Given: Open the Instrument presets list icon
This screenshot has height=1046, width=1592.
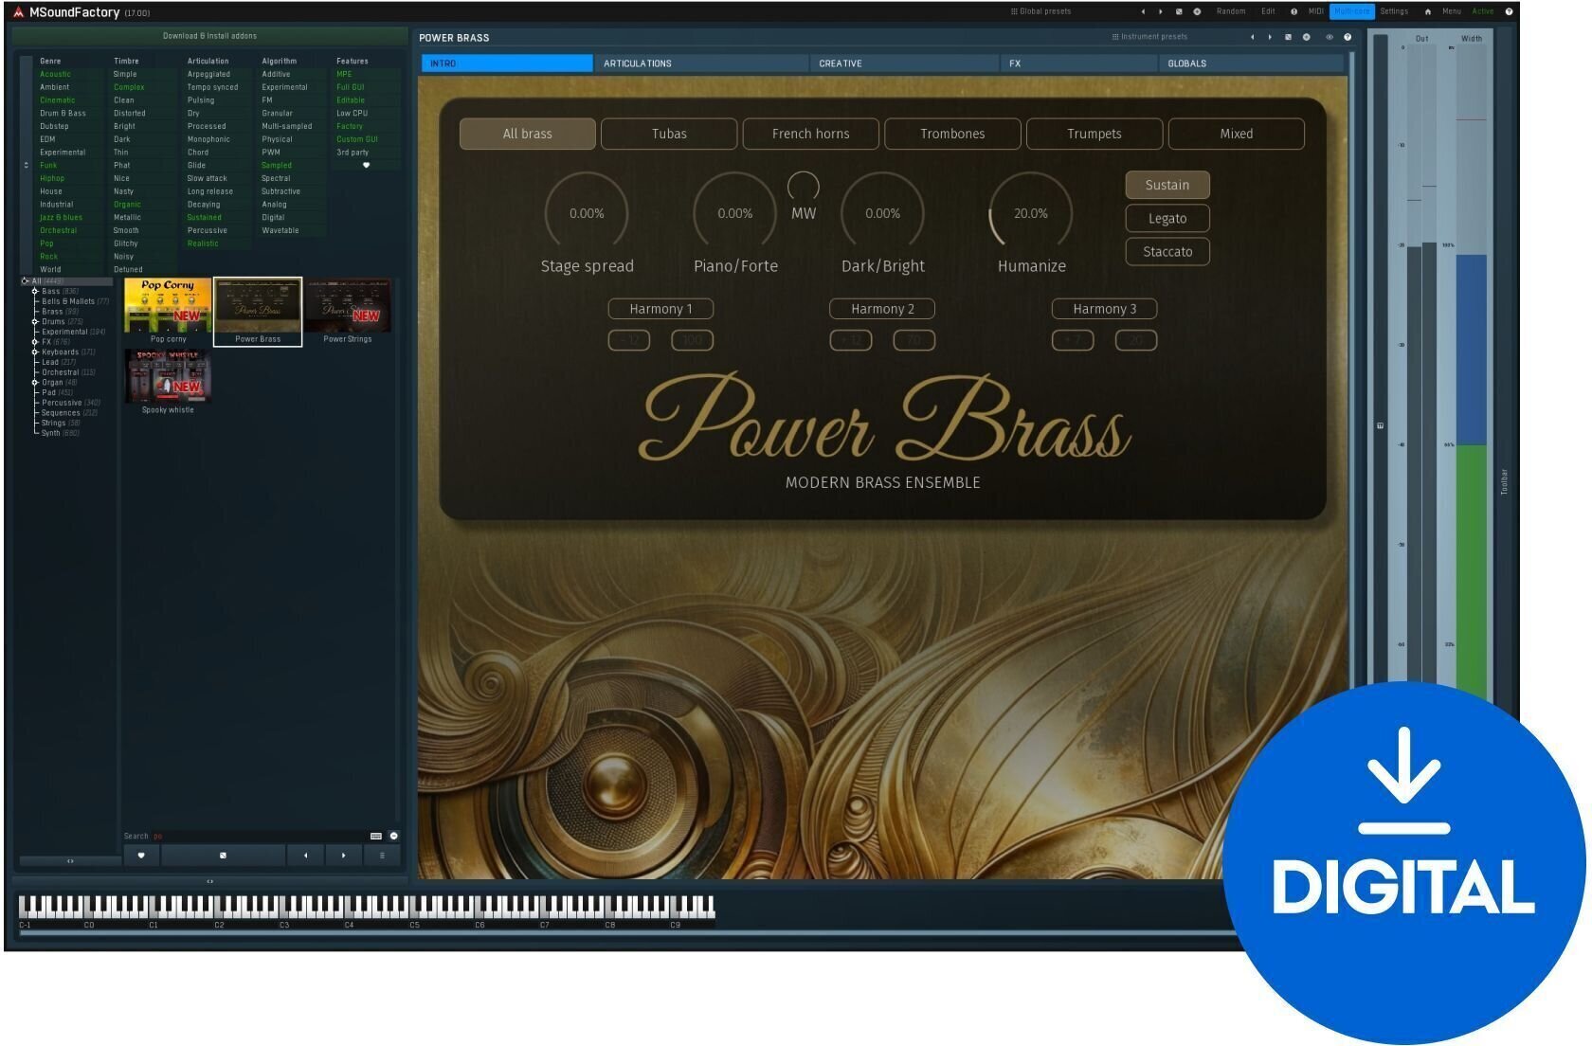Looking at the screenshot, I should click(x=1115, y=37).
